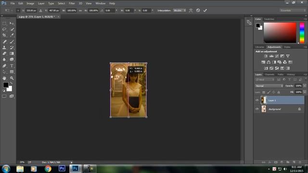Image resolution: width=308 pixels, height=173 pixels.
Task: Select the Rectangle shape tool
Action: pyautogui.click(x=12, y=72)
